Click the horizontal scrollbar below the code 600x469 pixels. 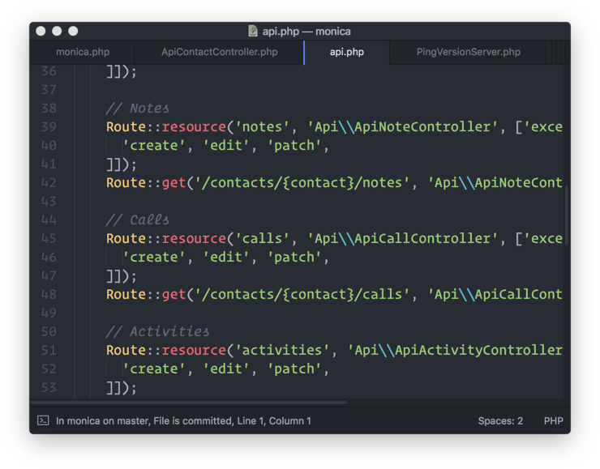(x=188, y=402)
